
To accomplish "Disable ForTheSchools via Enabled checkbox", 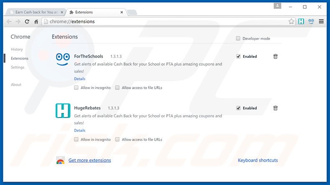I will click(238, 57).
